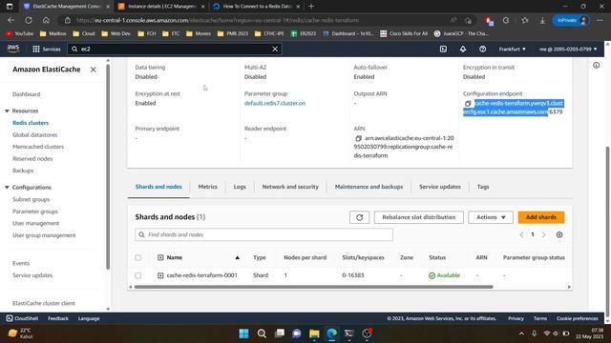Open the Services grid menu
The image size is (611, 343).
tap(47, 49)
